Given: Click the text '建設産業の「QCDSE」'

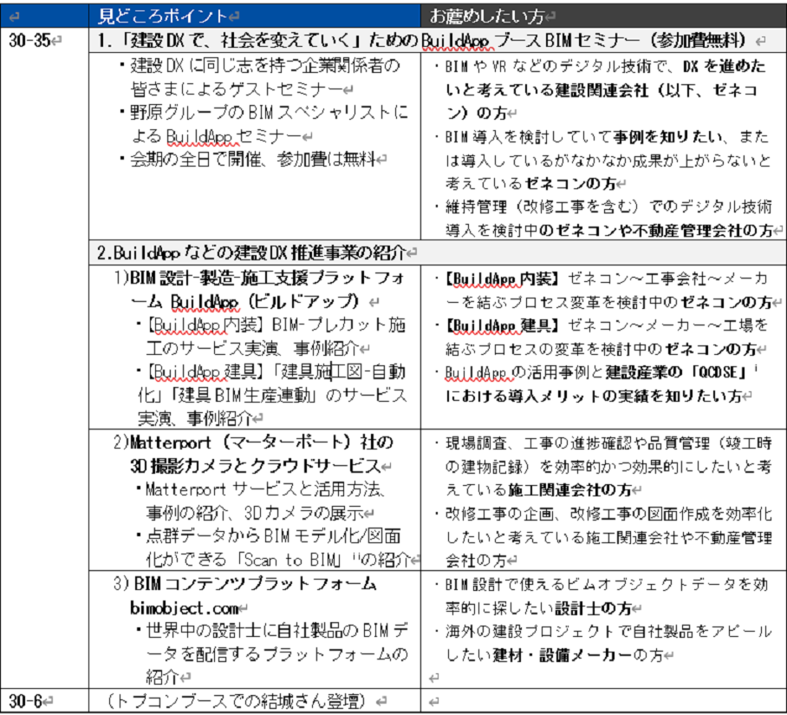Looking at the screenshot, I should [675, 372].
